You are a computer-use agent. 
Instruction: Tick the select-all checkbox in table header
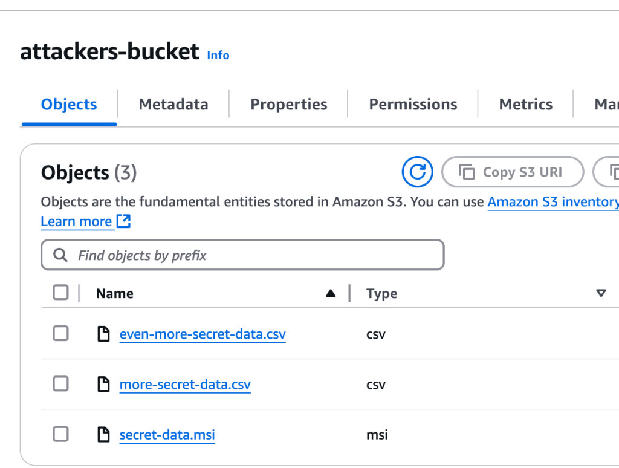point(61,293)
